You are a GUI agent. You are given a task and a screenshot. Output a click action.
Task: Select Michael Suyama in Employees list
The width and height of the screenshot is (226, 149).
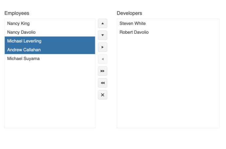pyautogui.click(x=23, y=59)
